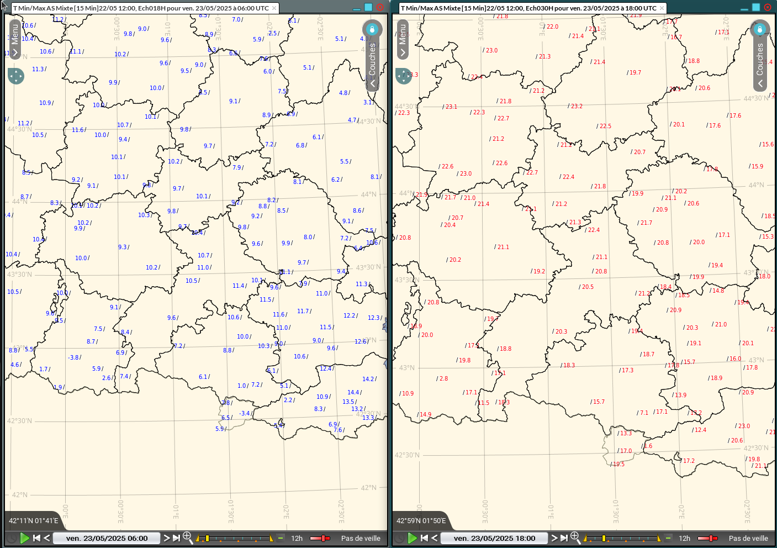Toggle the lock icon on left map
The height and width of the screenshot is (548, 777).
coord(372,29)
